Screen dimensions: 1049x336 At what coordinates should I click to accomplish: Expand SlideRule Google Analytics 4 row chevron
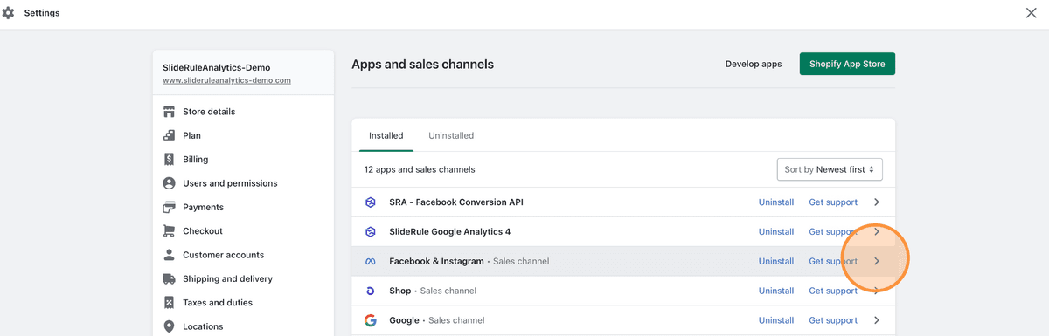click(877, 232)
